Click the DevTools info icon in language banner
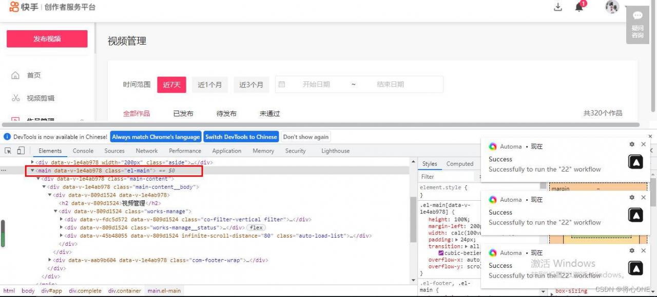 point(7,137)
